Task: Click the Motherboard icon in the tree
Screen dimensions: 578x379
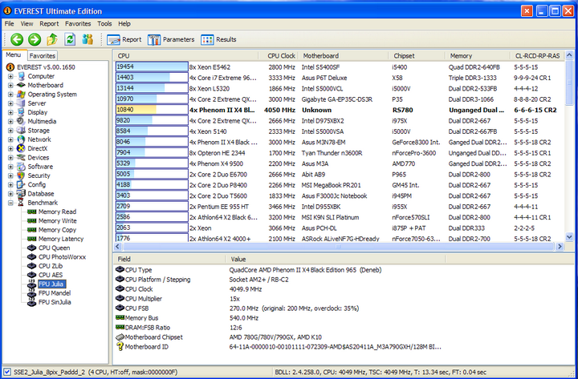Action: tap(21, 85)
